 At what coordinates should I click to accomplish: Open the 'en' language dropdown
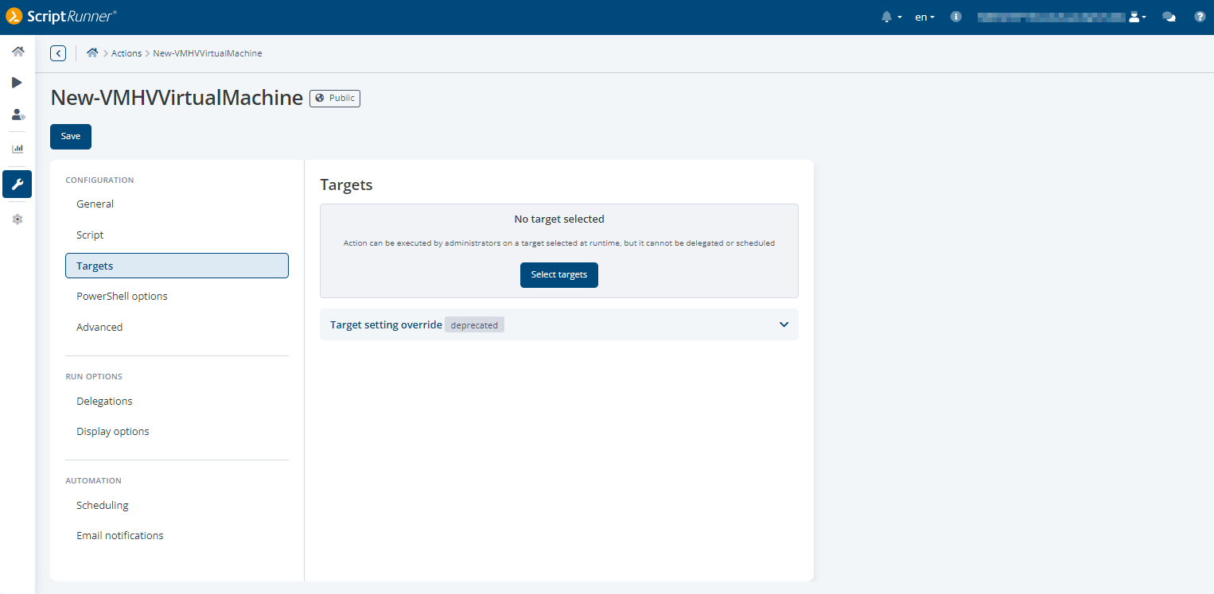924,17
